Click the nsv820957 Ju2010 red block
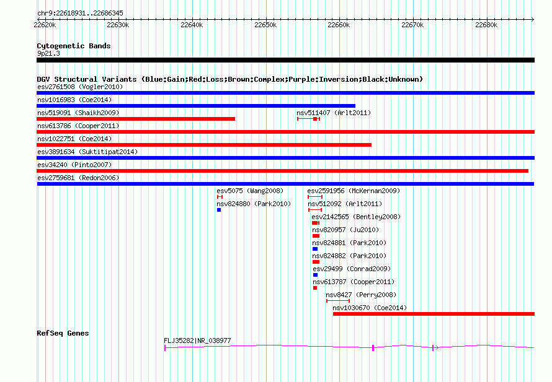Screen dimensions: 552x382 pyautogui.click(x=316, y=236)
